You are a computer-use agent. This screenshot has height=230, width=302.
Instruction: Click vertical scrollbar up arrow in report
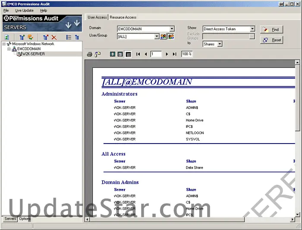[297, 62]
